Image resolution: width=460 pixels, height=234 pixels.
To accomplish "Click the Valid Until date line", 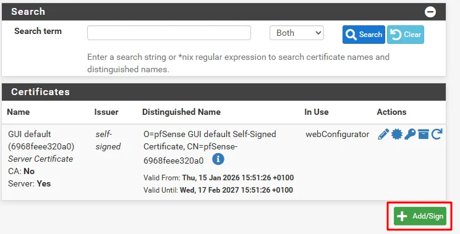I will 218,190.
